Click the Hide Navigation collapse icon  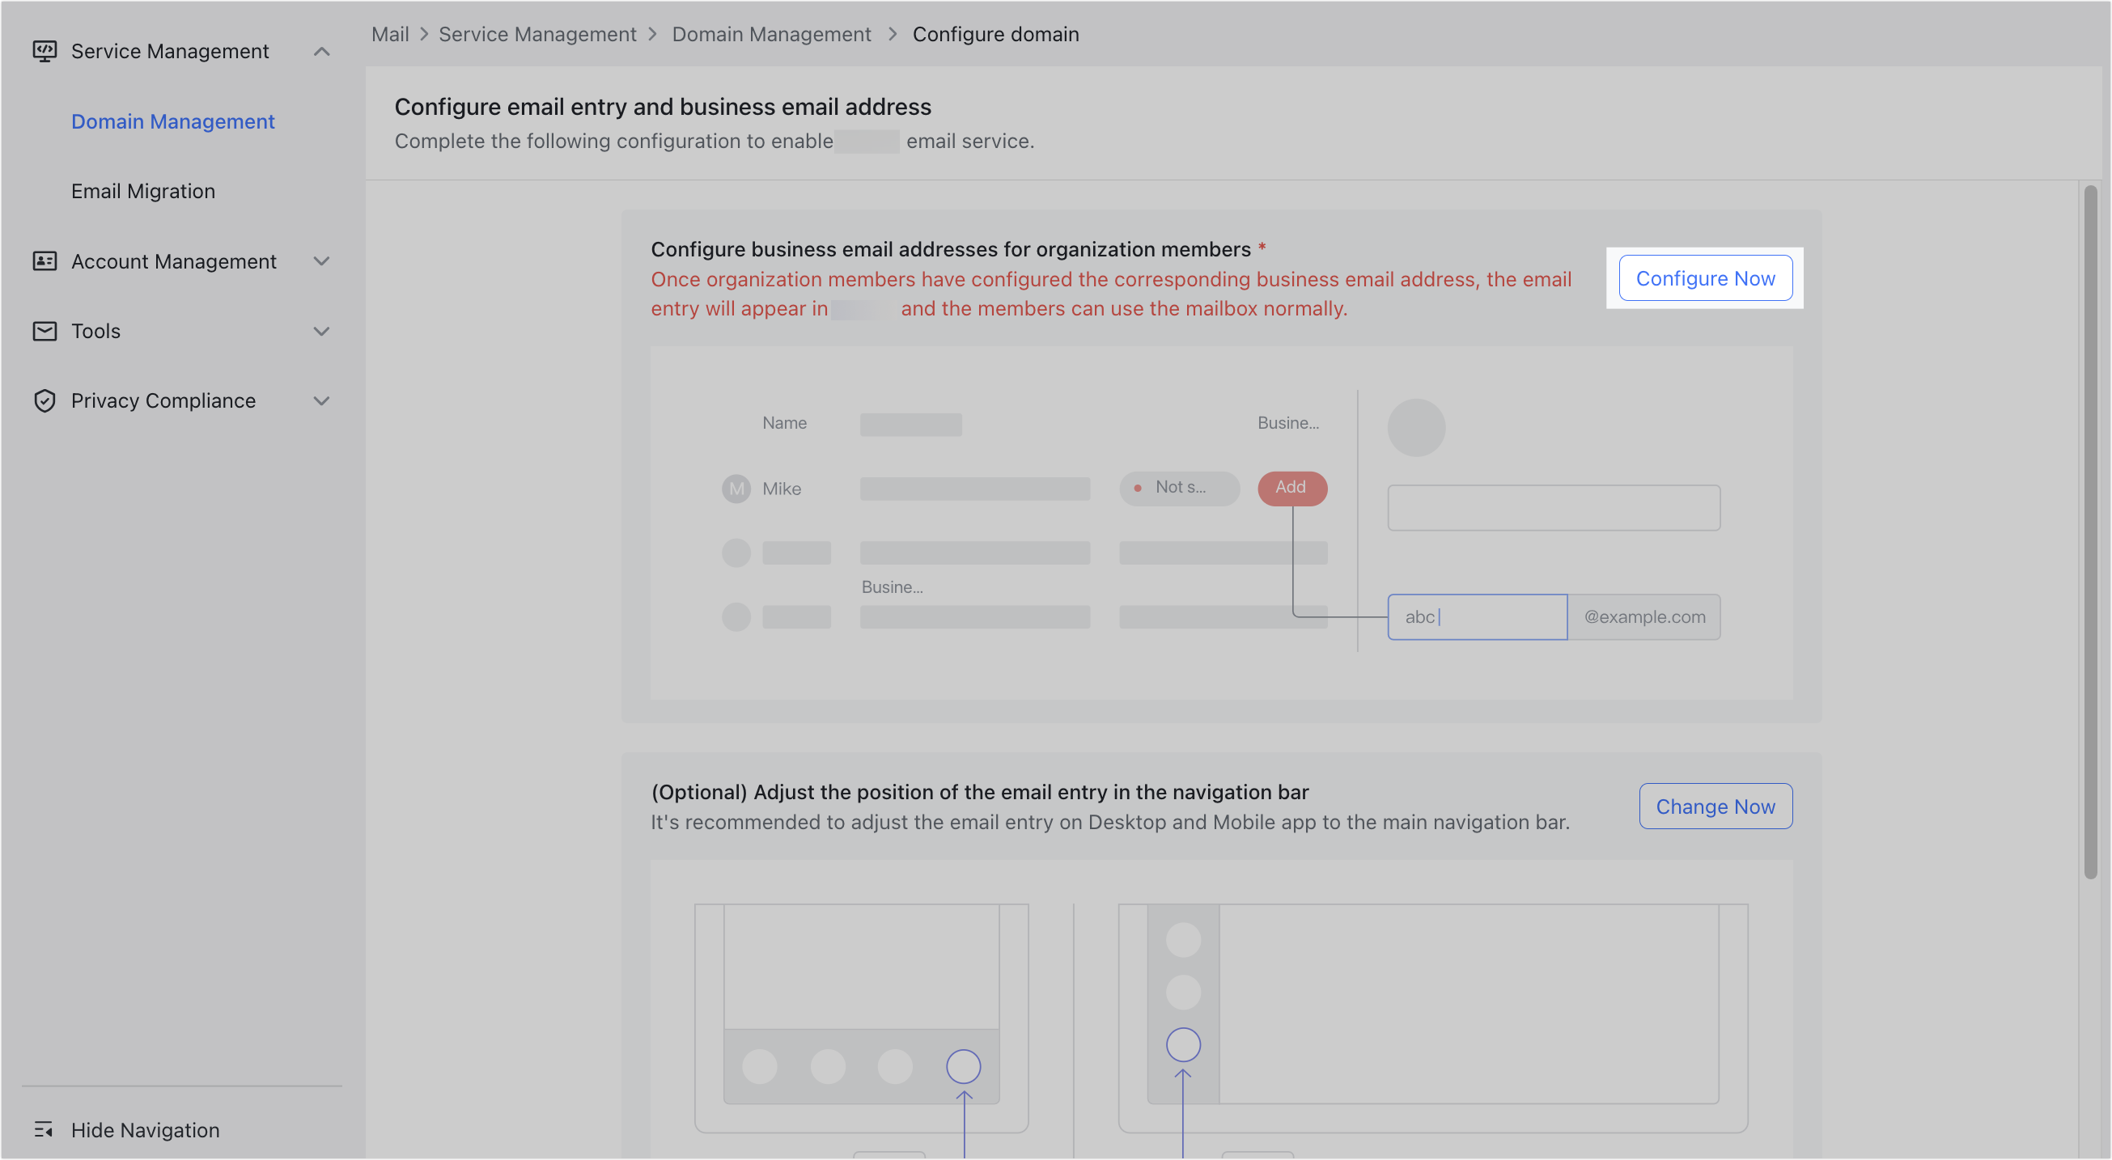click(44, 1128)
